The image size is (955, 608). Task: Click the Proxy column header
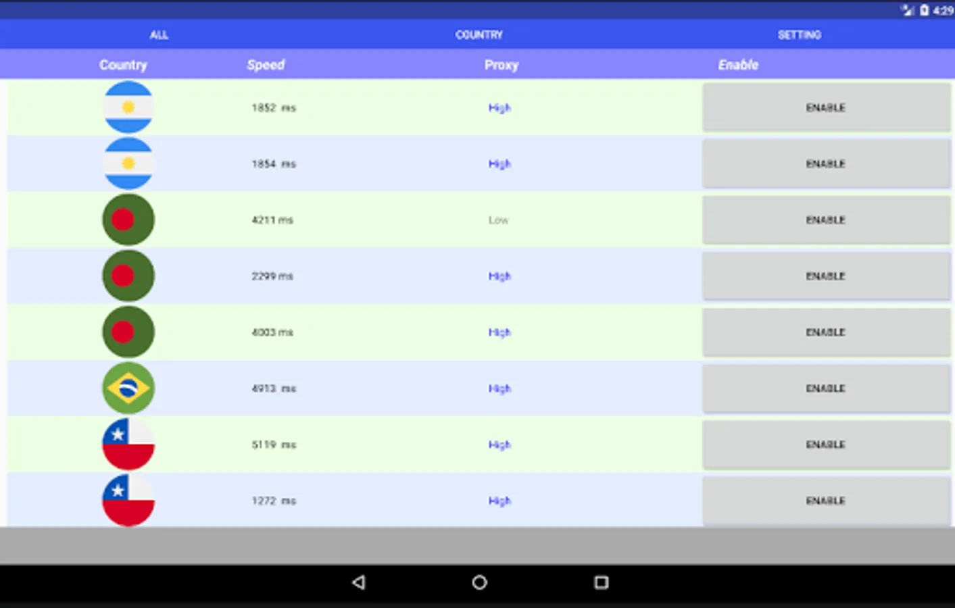[501, 65]
